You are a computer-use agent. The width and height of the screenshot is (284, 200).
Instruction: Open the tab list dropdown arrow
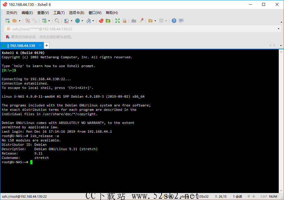pyautogui.click(x=281, y=45)
